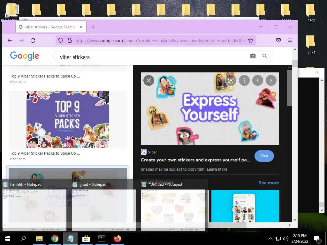Open the notification action center icon
Viewport: 327px width, 245px height.
coord(317,239)
